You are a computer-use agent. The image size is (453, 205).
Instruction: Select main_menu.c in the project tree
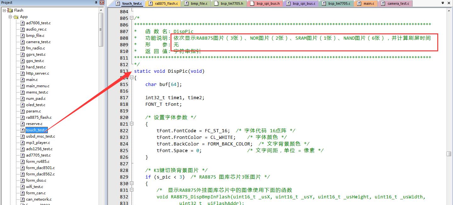click(x=37, y=86)
